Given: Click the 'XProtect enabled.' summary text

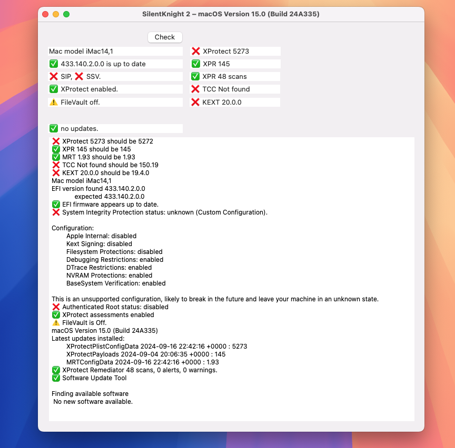Looking at the screenshot, I should coord(90,89).
